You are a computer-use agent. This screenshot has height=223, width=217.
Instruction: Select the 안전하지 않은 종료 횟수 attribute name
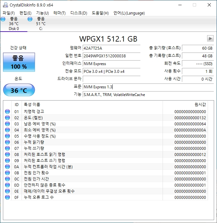point(44,185)
